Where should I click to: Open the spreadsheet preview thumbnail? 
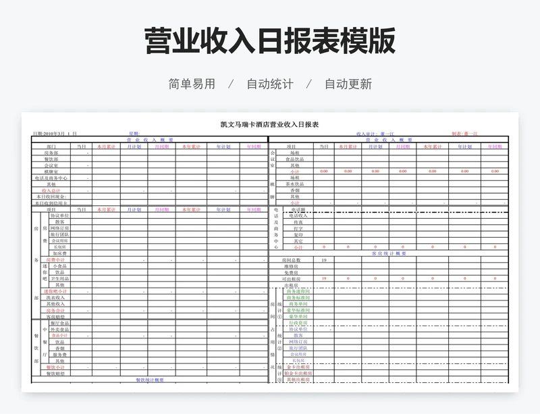tap(270, 252)
